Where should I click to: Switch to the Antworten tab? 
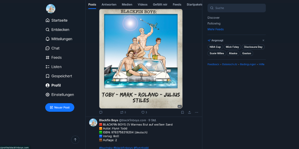tap(109, 4)
